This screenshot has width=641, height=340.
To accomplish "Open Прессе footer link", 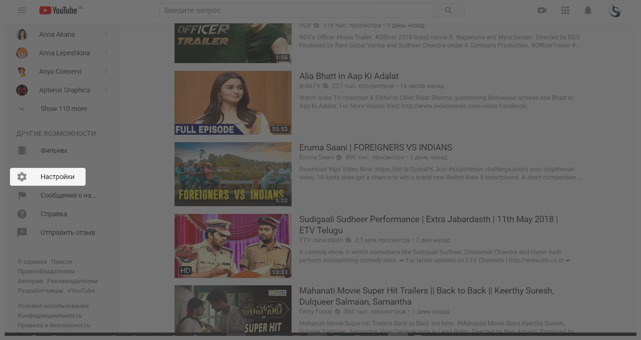I will click(62, 262).
